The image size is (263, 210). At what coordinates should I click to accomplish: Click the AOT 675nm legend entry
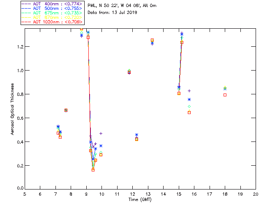click(x=52, y=13)
